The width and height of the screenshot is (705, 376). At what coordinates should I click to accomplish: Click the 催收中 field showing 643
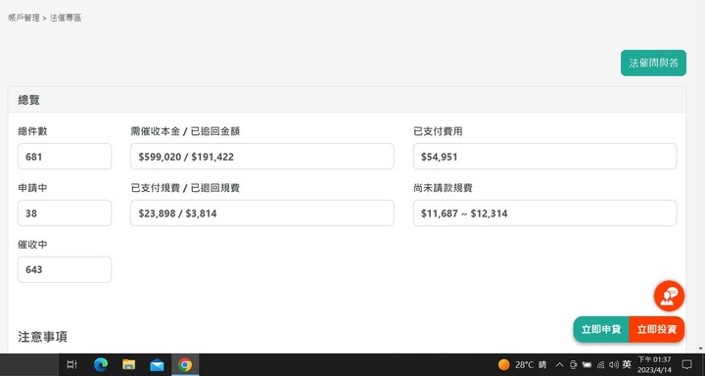click(65, 269)
